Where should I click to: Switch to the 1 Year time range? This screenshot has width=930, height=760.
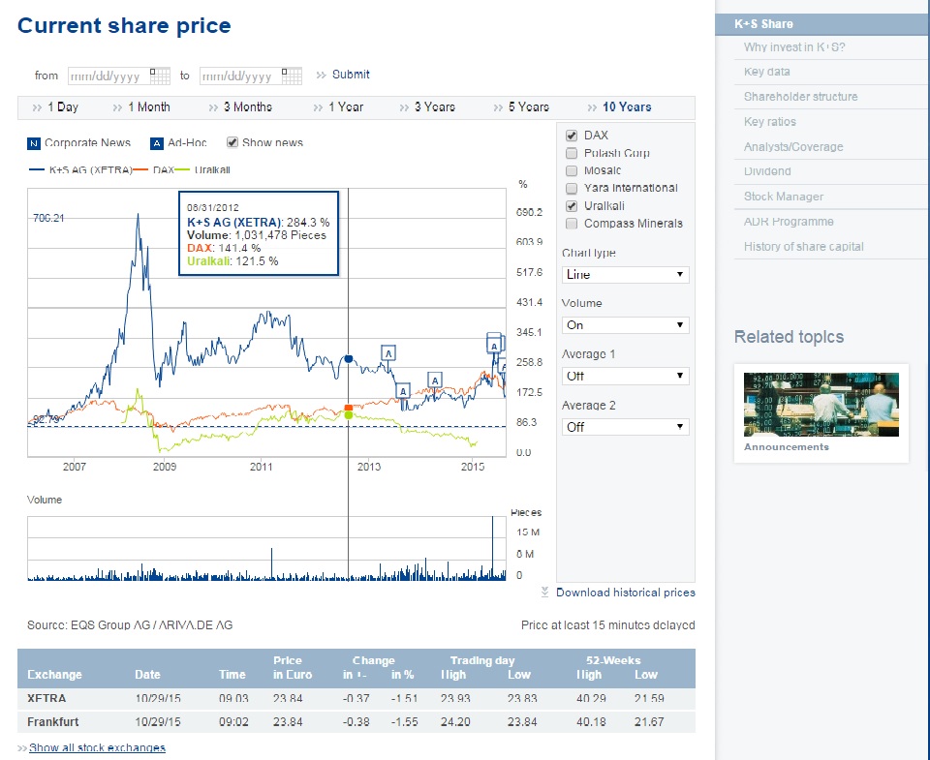pos(345,107)
